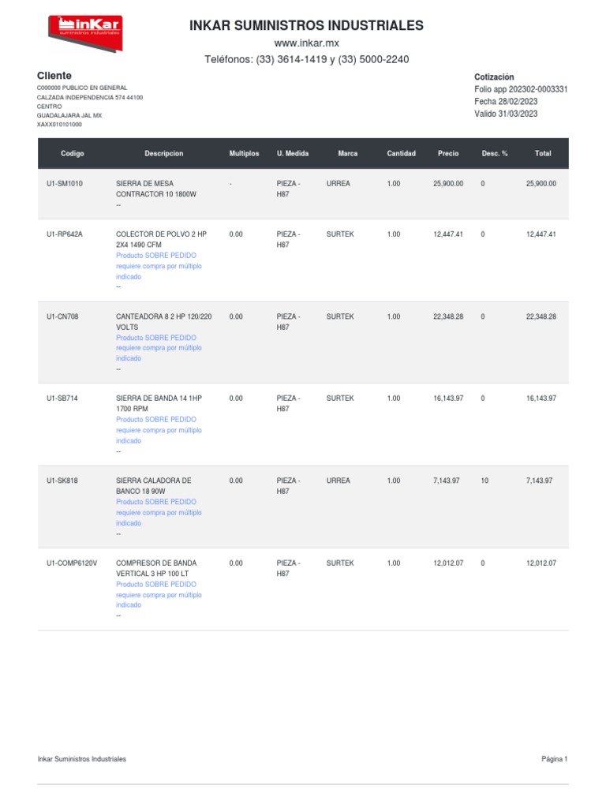Click the Descripcion column header
Viewport: 606px width, 808px height.
tap(164, 154)
